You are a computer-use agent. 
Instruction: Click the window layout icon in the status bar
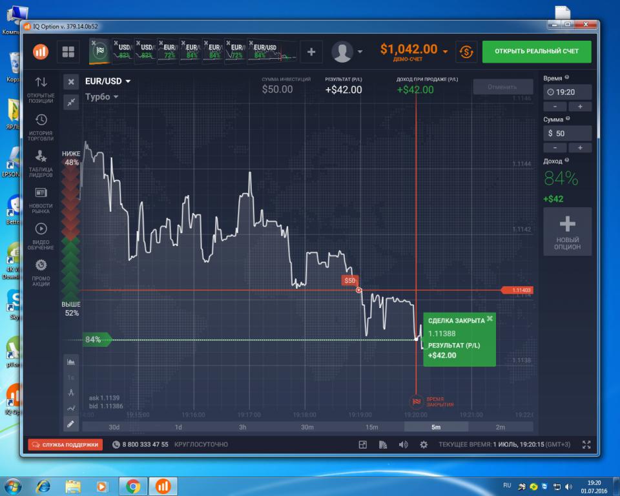pos(362,444)
